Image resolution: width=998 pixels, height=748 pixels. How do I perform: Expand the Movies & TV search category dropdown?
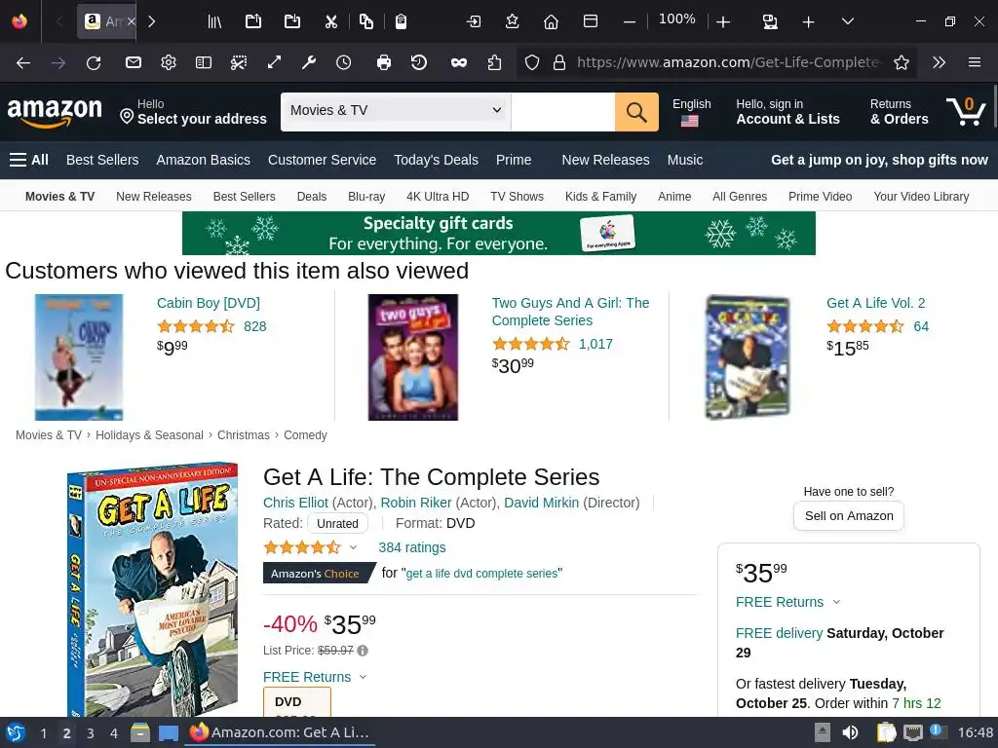[396, 112]
